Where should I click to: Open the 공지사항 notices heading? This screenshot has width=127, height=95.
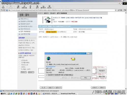pyautogui.click(x=22, y=38)
